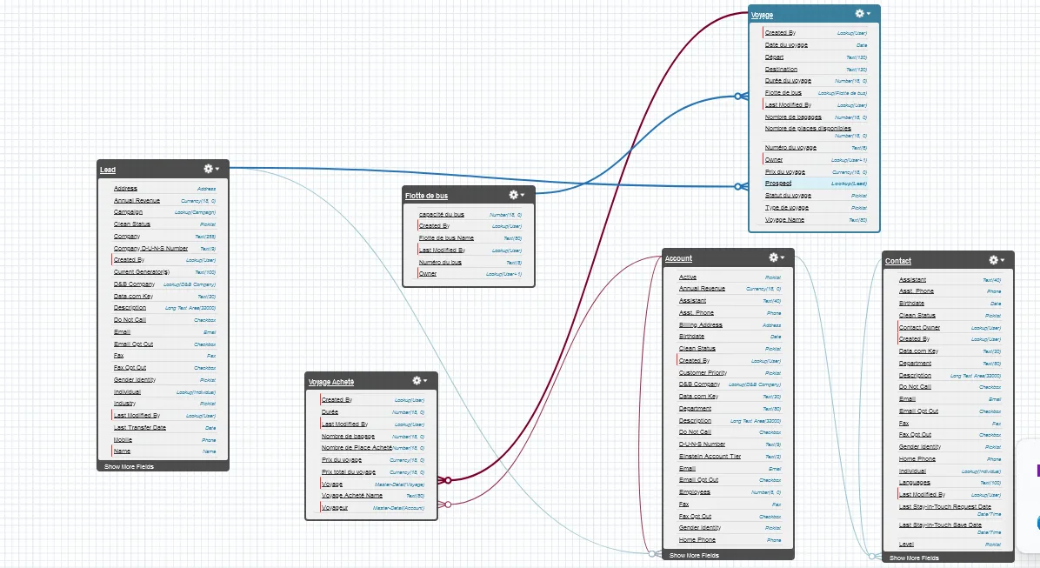Screen dimensions: 1040x568
Task: Click the Account object title
Action: coord(678,258)
